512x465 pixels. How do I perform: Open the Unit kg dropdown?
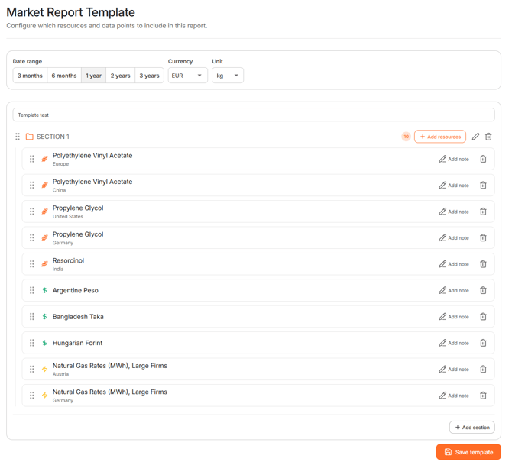[228, 76]
